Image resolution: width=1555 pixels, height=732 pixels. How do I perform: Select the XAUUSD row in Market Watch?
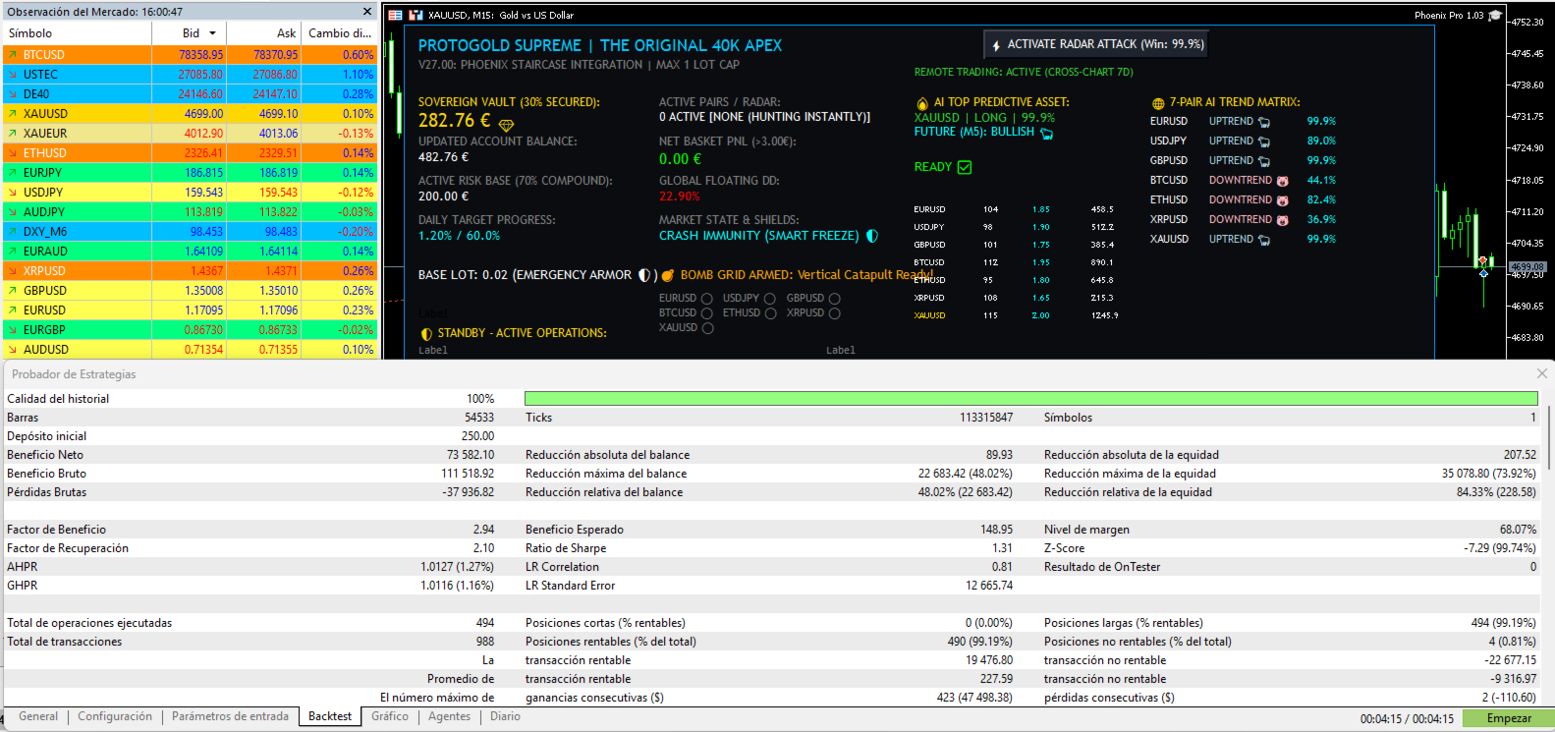coord(190,114)
